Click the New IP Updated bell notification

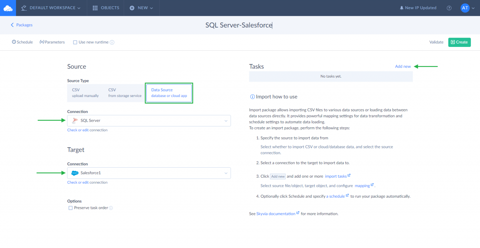click(418, 8)
